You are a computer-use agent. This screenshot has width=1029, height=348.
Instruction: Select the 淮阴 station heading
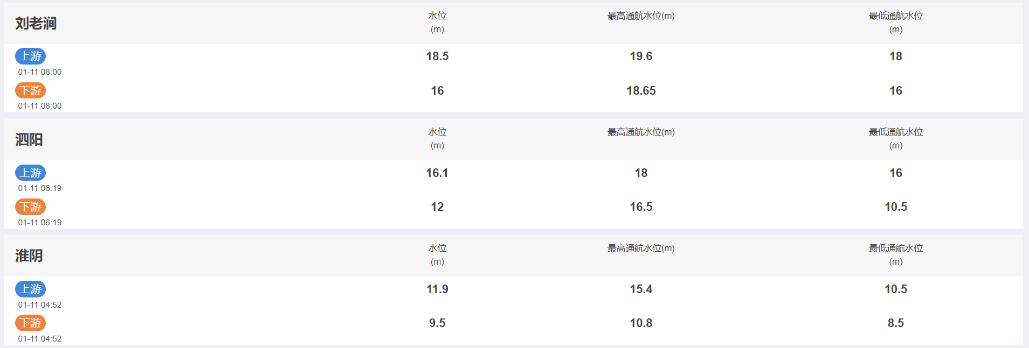coord(29,256)
